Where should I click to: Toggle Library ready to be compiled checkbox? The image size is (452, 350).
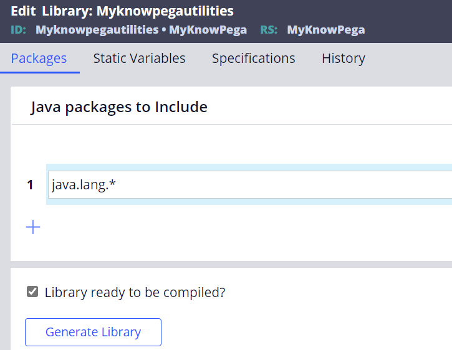32,291
